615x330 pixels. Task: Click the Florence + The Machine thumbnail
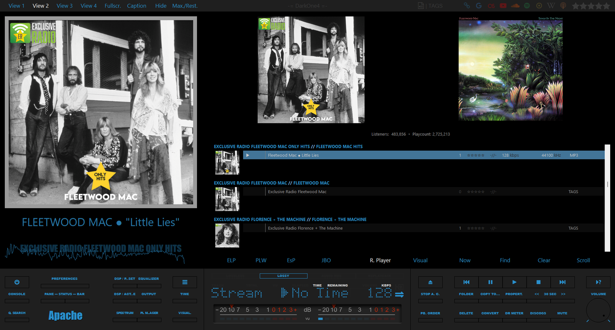click(x=227, y=236)
